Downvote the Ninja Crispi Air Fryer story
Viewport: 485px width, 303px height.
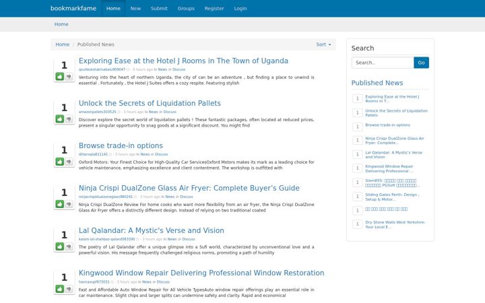69,204
